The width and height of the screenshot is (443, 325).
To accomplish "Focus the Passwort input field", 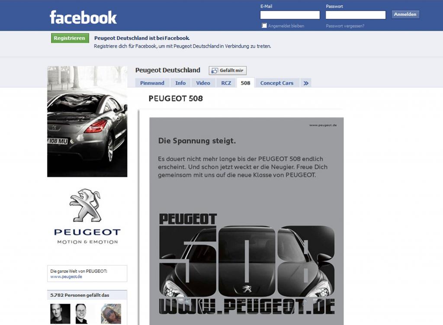I will [356, 15].
